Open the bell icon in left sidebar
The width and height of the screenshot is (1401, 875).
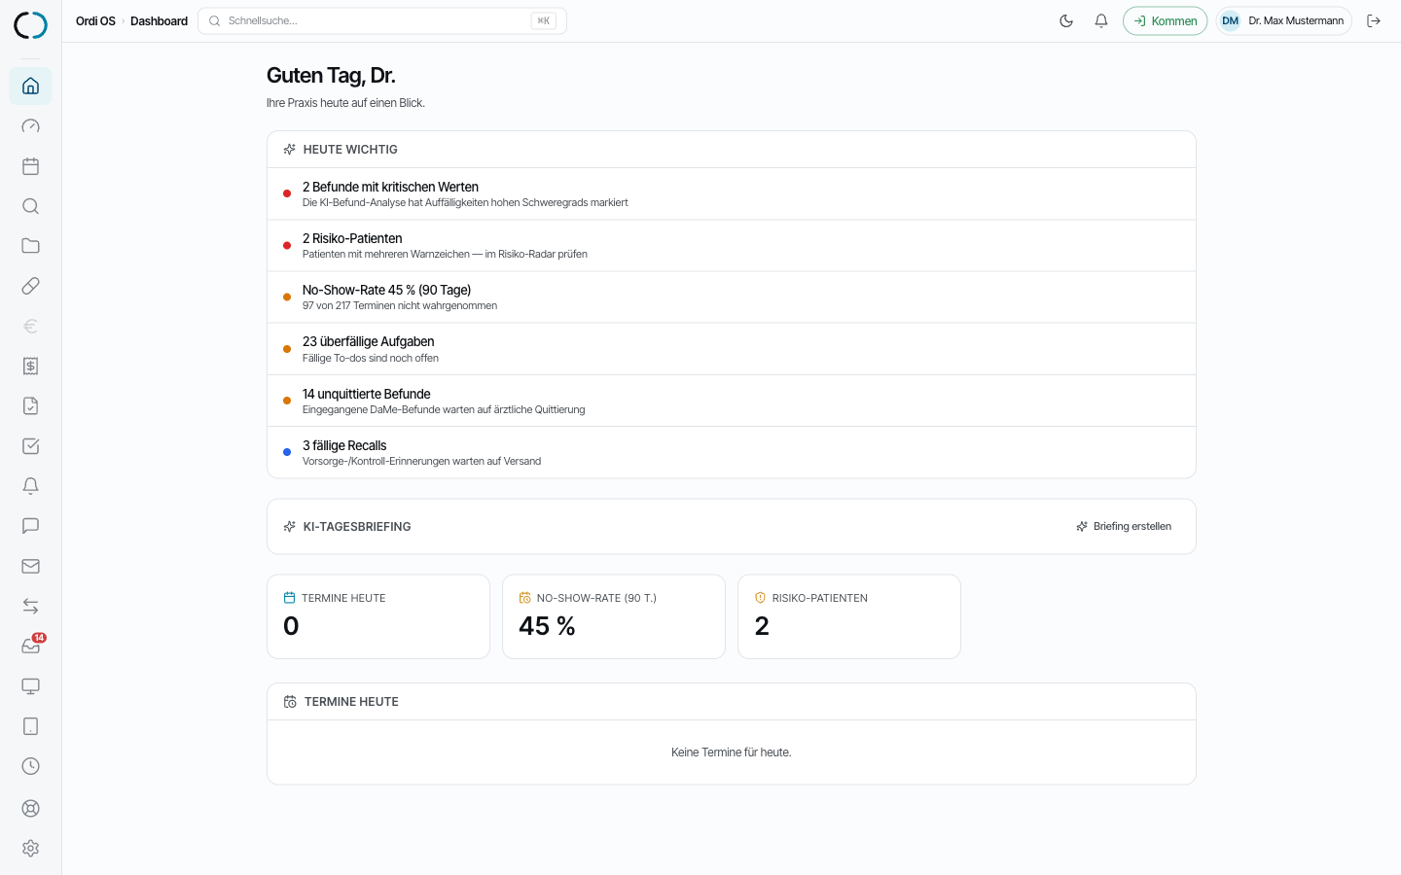[30, 486]
